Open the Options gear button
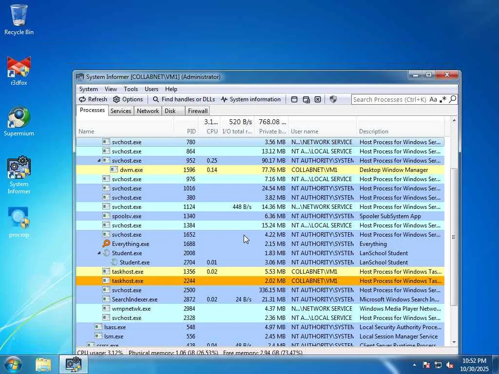This screenshot has width=499, height=374. click(128, 99)
